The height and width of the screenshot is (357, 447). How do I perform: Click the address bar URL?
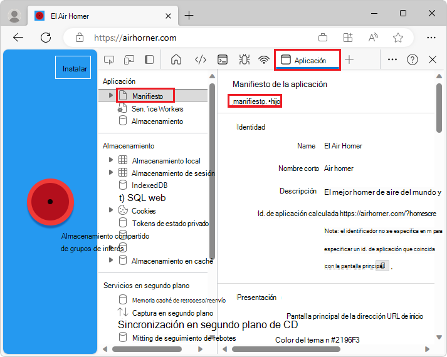(135, 38)
